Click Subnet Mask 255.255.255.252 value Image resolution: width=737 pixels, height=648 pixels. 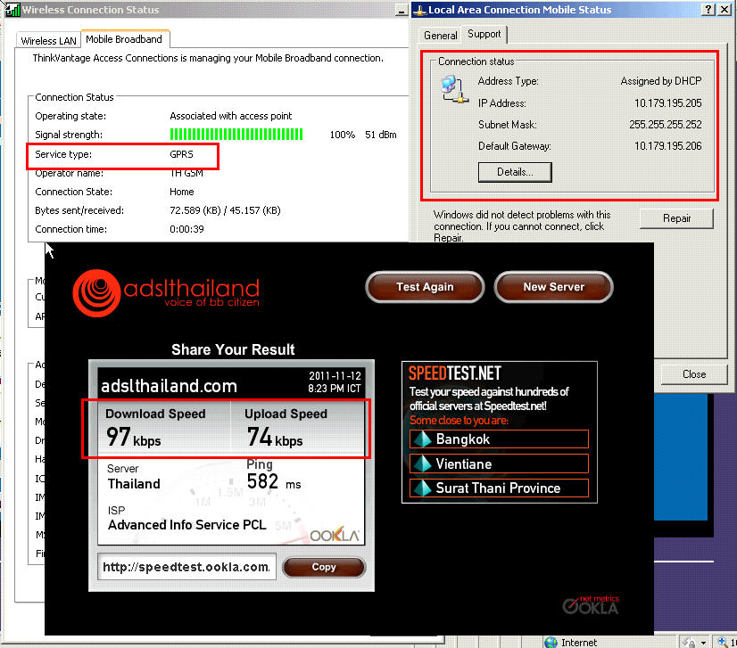tap(665, 125)
